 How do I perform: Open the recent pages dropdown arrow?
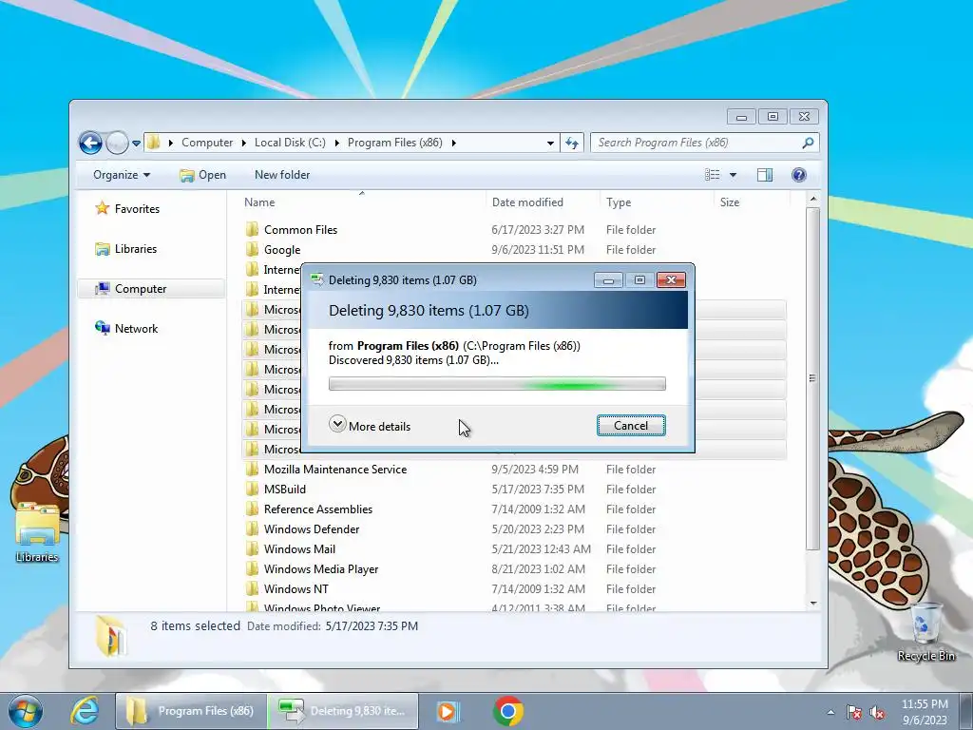(x=136, y=144)
